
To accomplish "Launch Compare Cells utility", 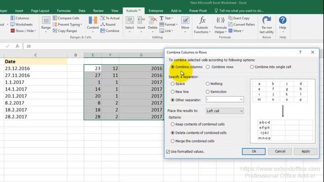I will coord(66,18).
